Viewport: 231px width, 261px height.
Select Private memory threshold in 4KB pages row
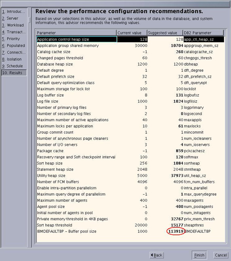tap(130, 219)
